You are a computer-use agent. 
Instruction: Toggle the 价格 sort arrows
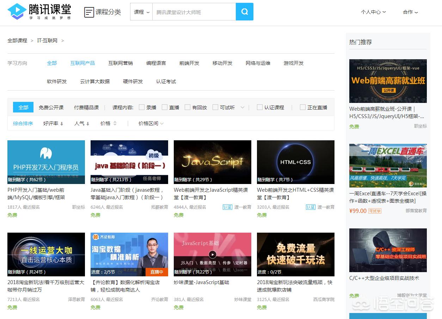pyautogui.click(x=115, y=123)
